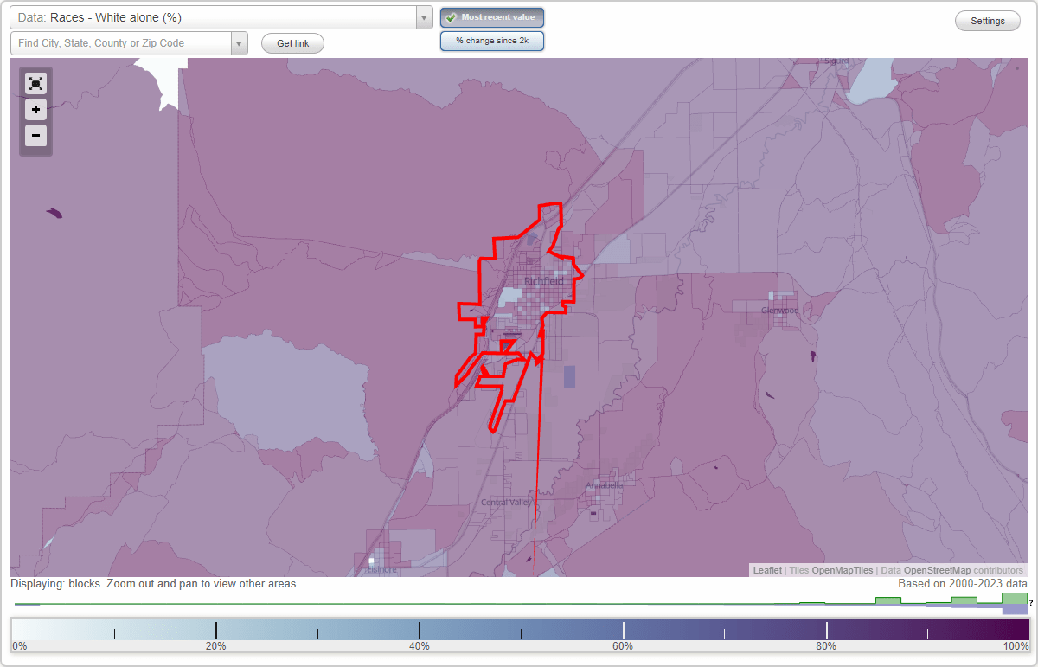
Task: Open the Settings panel
Action: point(987,20)
